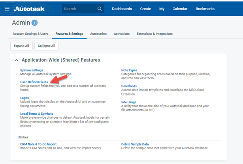Click the Admin page title
243x164 pixels.
click(x=21, y=22)
